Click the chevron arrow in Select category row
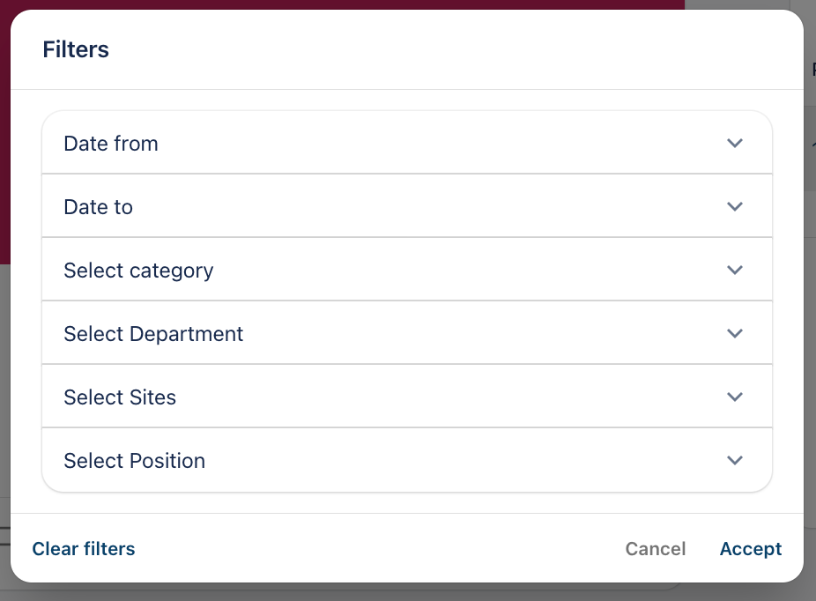Screen dimensions: 816x601 point(735,270)
